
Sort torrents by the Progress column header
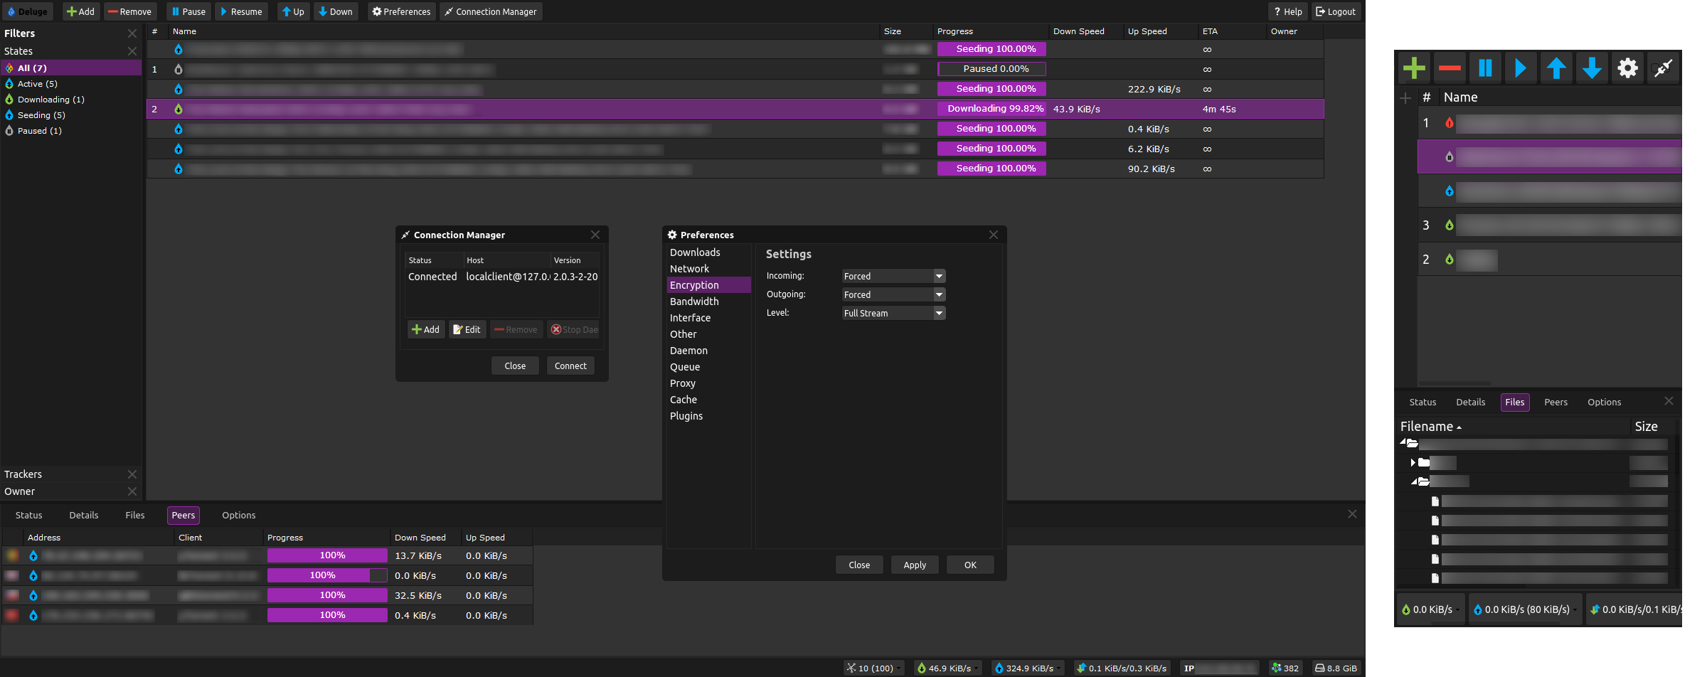(x=991, y=31)
